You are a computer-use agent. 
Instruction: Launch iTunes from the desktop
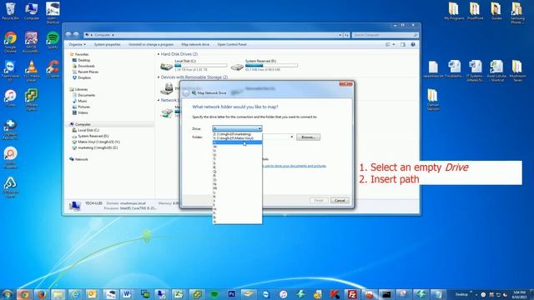coord(10,98)
